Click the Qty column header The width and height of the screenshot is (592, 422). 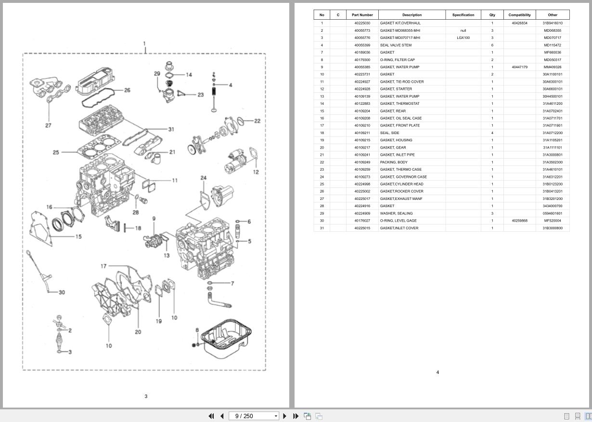click(492, 15)
